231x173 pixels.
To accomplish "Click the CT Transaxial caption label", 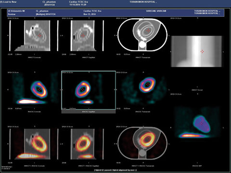I will pyautogui.click(x=143, y=57).
